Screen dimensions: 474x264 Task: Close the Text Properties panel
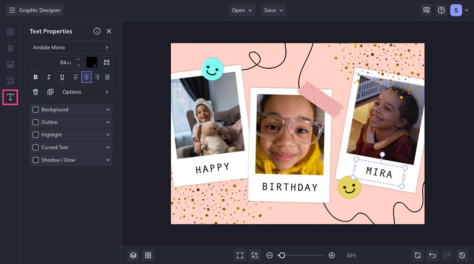coord(109,31)
